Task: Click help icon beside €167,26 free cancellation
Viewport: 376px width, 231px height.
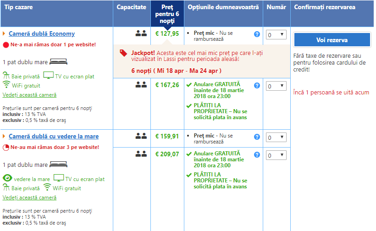Action: point(257,86)
